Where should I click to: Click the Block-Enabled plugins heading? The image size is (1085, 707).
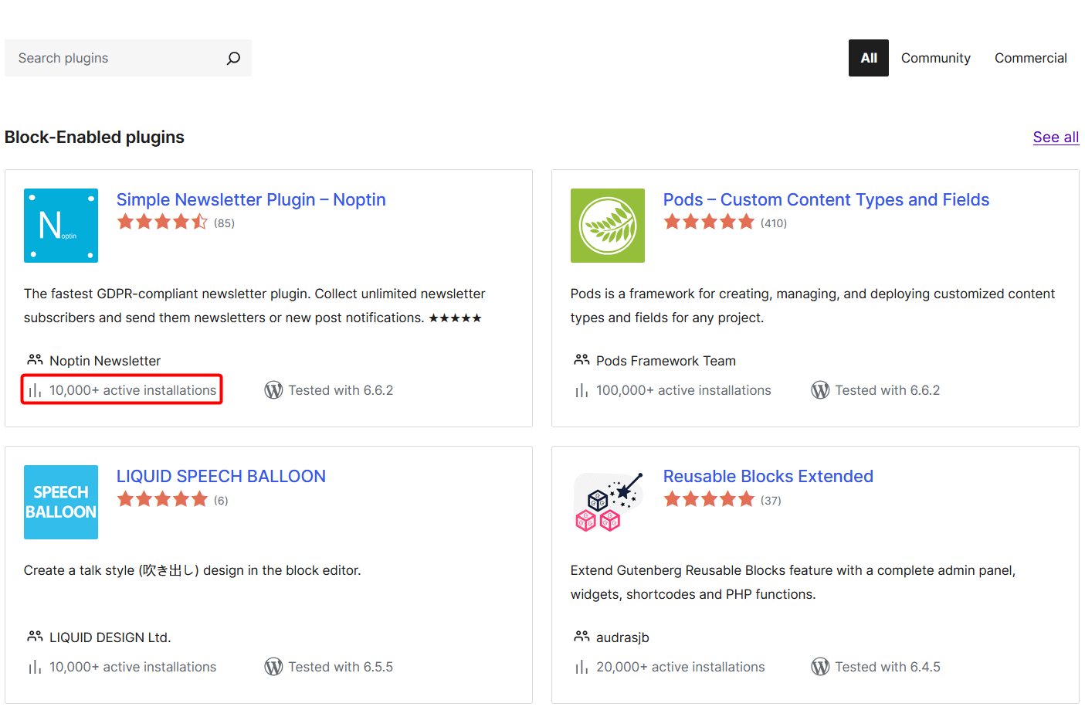[94, 137]
